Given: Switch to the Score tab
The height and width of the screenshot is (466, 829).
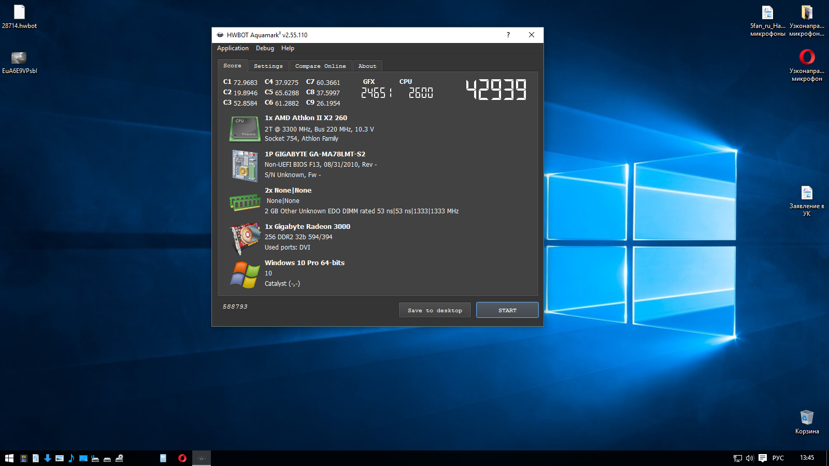Looking at the screenshot, I should 232,66.
